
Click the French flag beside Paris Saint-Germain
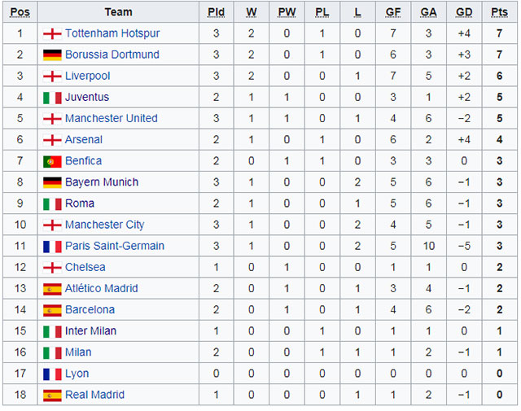click(x=52, y=246)
